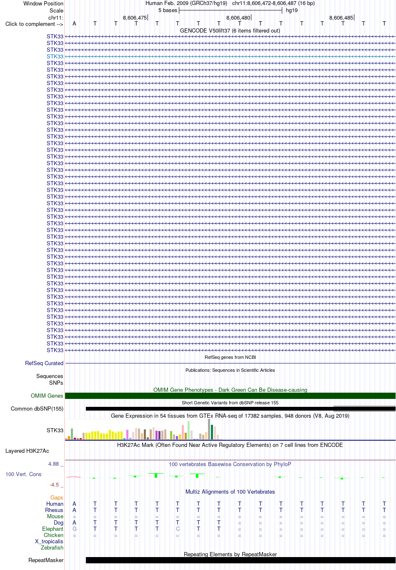The width and height of the screenshot is (396, 570).
Task: Click the 4.88 upper PhyloP axis value
Action: 54,464
